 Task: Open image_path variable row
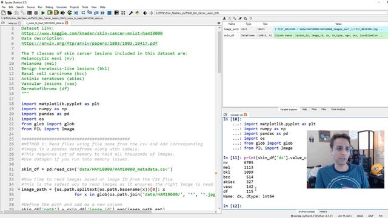305,29
